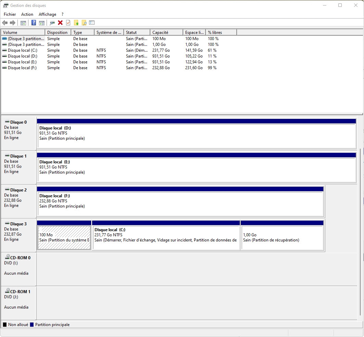Select the 1,00 Go recovery partition block
This screenshot has height=337, width=364.
282,237
